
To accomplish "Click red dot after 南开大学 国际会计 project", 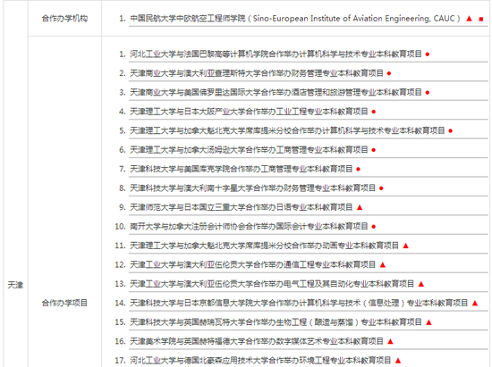I will click(x=373, y=227).
